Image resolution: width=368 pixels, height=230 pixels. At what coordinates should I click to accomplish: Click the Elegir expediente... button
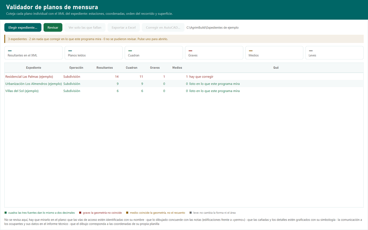click(x=23, y=27)
